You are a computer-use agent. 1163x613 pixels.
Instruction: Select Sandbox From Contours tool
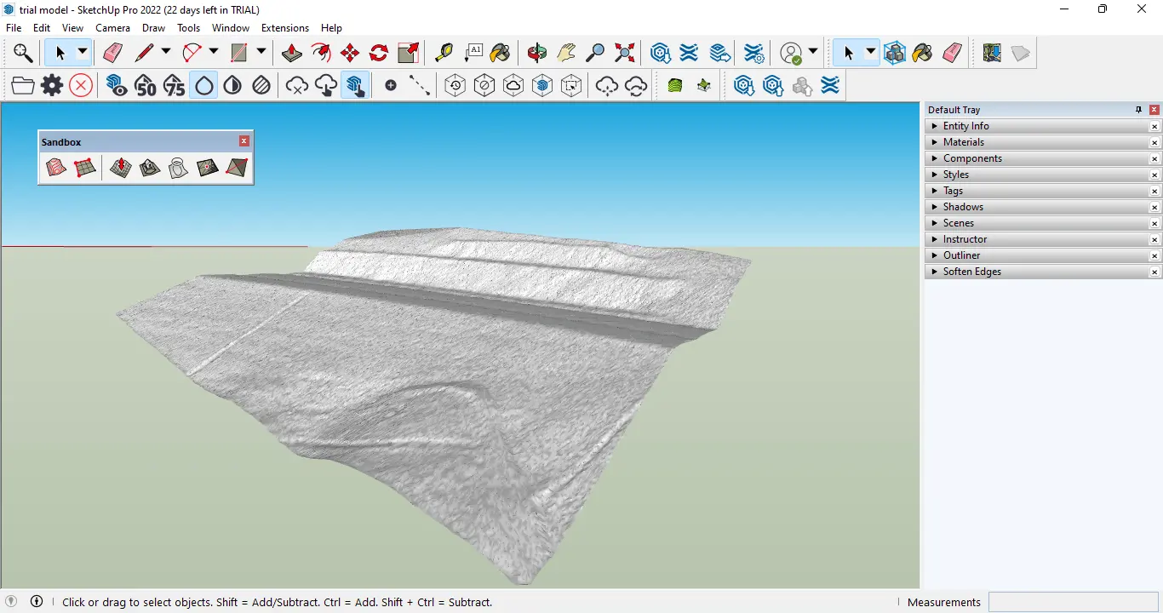coord(56,168)
